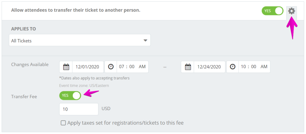Disable the Transfer Fee toggle
This screenshot has height=134, width=306.
70,95
